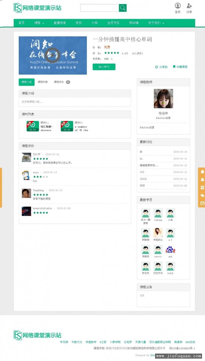This screenshot has height=361, width=205.
Task: Click student 阿斯顿's avatar
Action: [146, 233]
